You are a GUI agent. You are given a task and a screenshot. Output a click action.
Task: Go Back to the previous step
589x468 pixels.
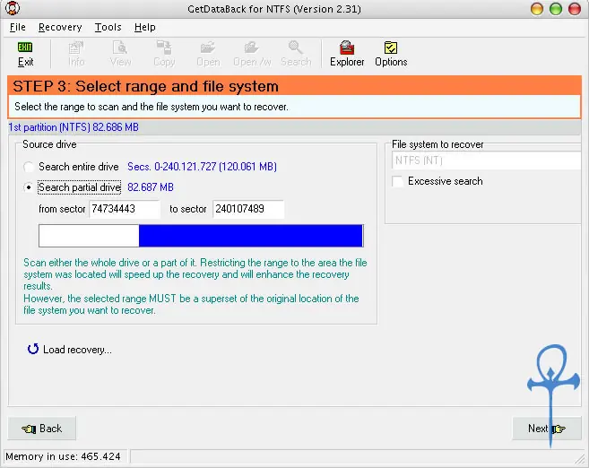[x=42, y=429]
